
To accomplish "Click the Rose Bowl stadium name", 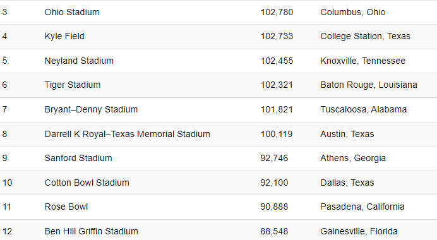I will click(x=66, y=207).
